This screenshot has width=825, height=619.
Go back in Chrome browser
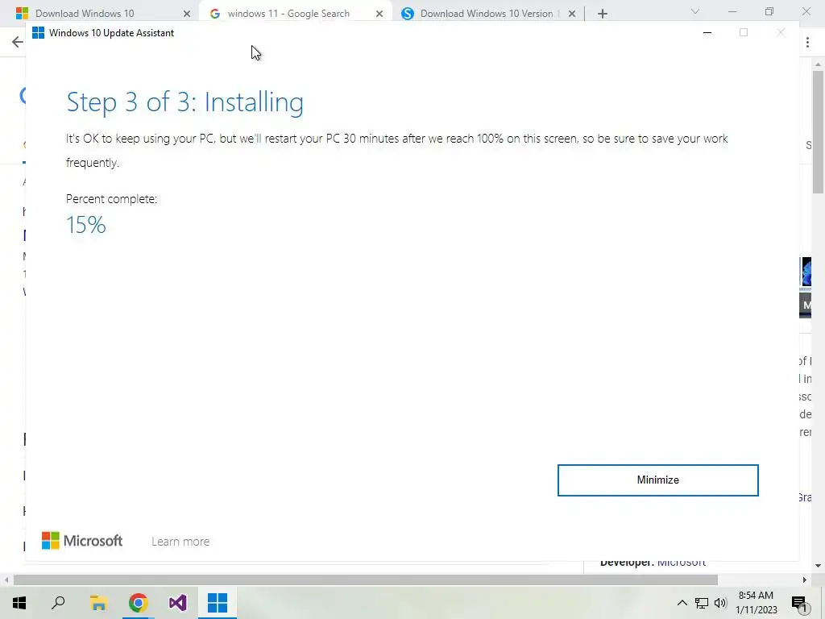coord(18,42)
